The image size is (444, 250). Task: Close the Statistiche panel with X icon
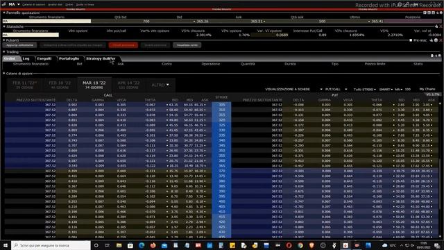coord(441,26)
